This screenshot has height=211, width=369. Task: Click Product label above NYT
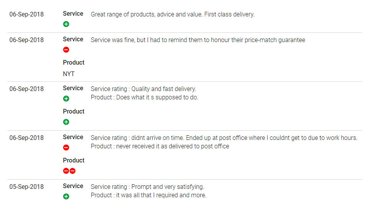74,62
